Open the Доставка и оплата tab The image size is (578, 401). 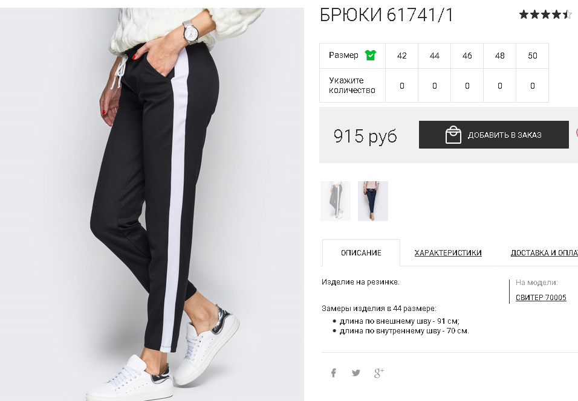(x=544, y=253)
